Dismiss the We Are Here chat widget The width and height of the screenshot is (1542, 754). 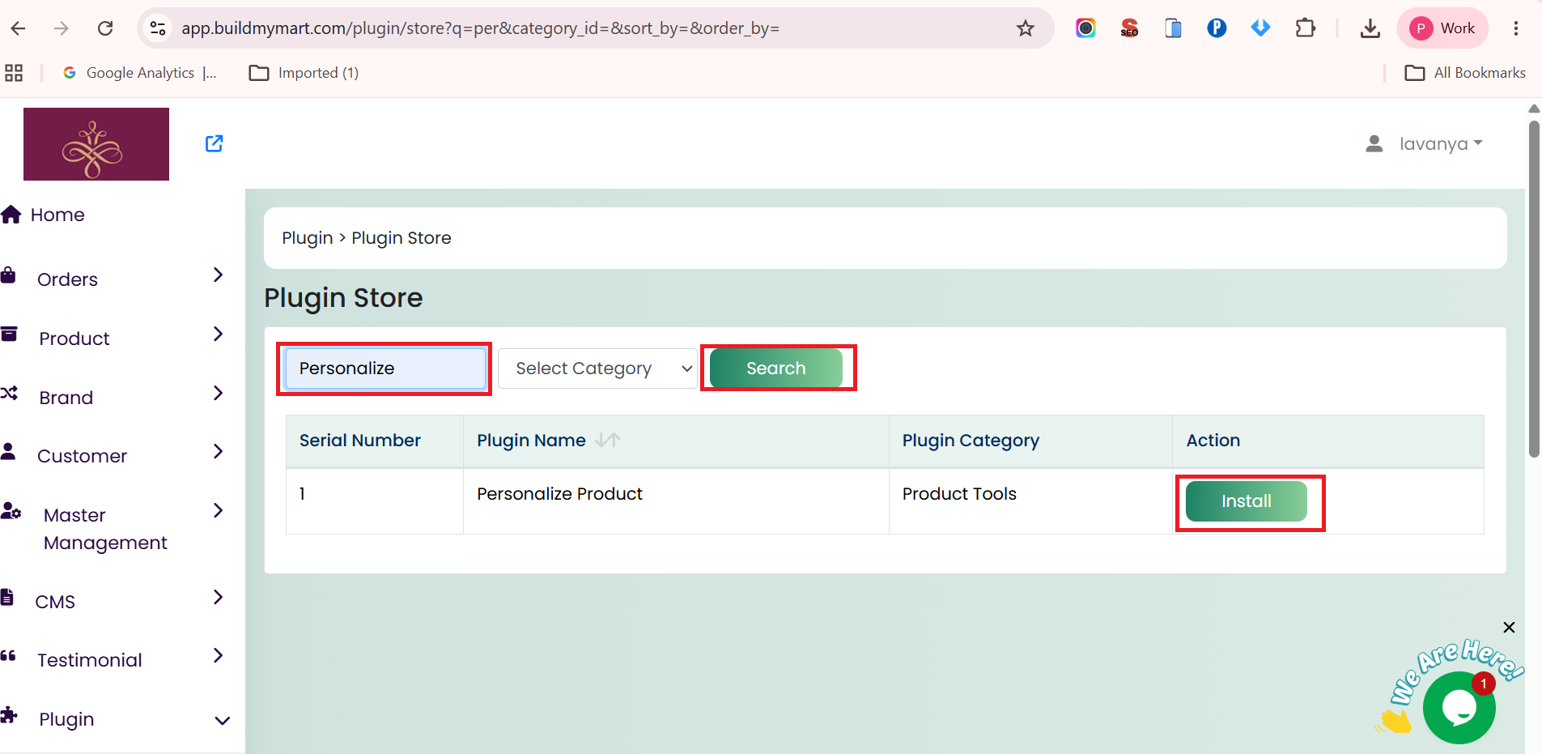[1509, 627]
